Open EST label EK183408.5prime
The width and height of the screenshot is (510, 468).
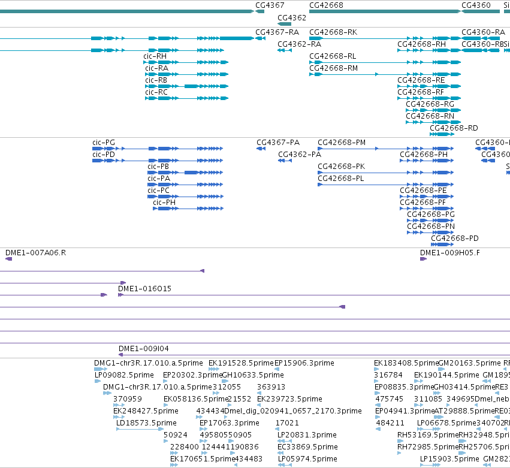406,363
